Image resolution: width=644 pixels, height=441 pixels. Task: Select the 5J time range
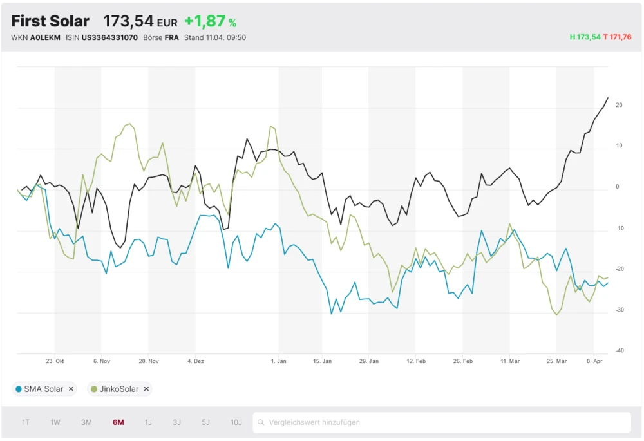pos(205,422)
